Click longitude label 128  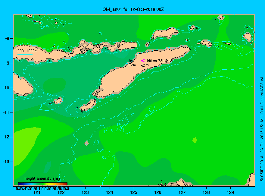(206, 192)
